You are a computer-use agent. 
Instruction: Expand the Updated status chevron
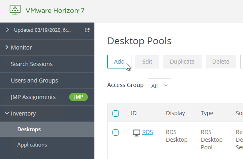click(x=8, y=30)
